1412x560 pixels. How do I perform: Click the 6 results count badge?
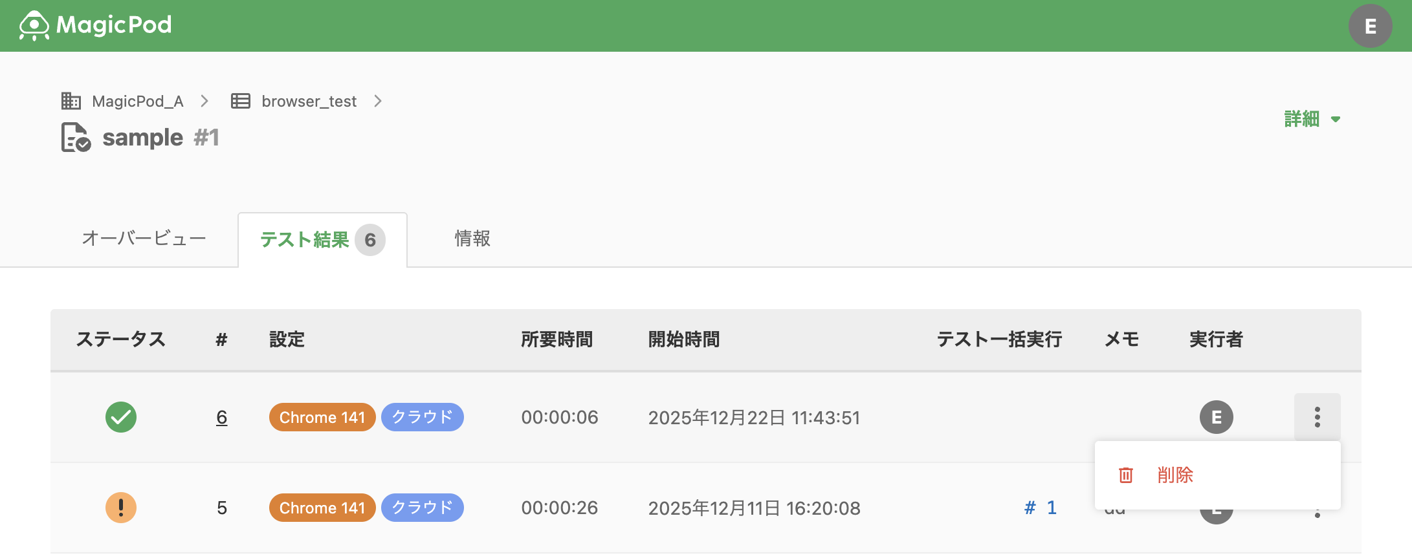point(370,240)
